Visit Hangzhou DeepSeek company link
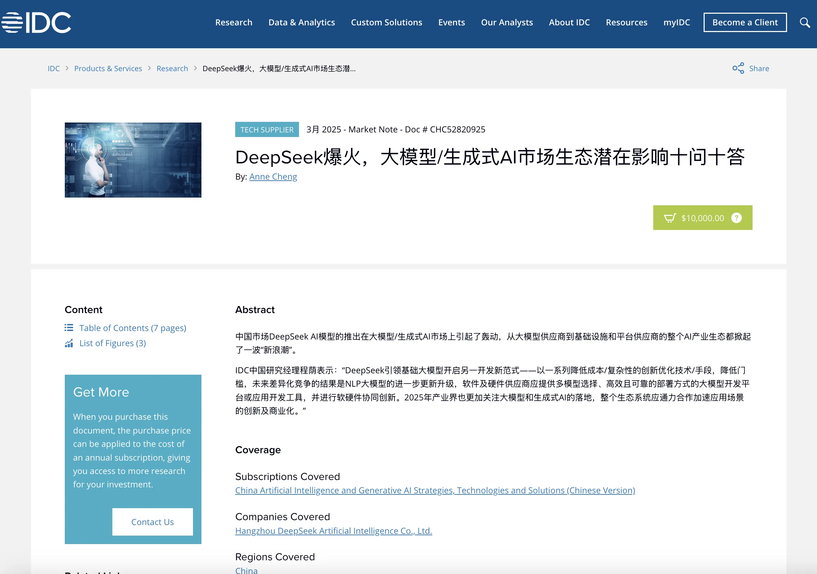 coord(333,531)
